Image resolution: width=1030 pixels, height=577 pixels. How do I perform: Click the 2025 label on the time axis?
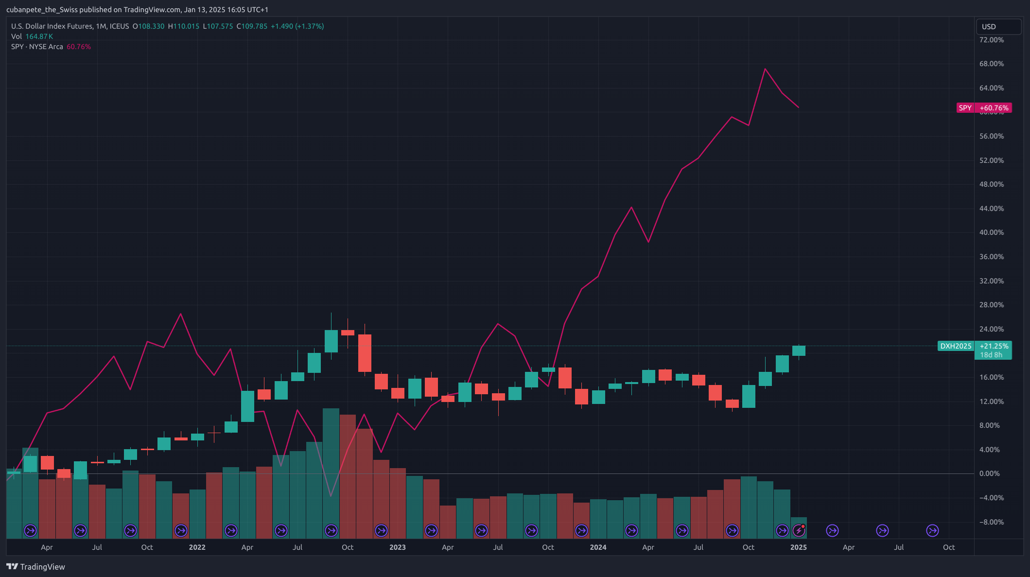coord(798,547)
